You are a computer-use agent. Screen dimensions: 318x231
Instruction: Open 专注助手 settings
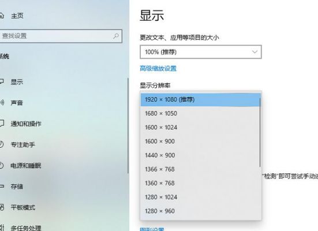(23, 144)
